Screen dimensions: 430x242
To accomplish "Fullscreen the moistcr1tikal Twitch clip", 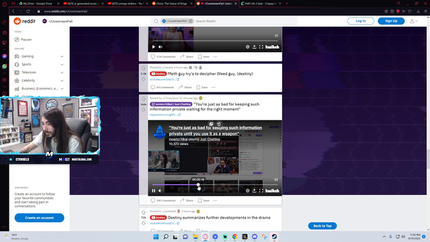I will (x=261, y=191).
